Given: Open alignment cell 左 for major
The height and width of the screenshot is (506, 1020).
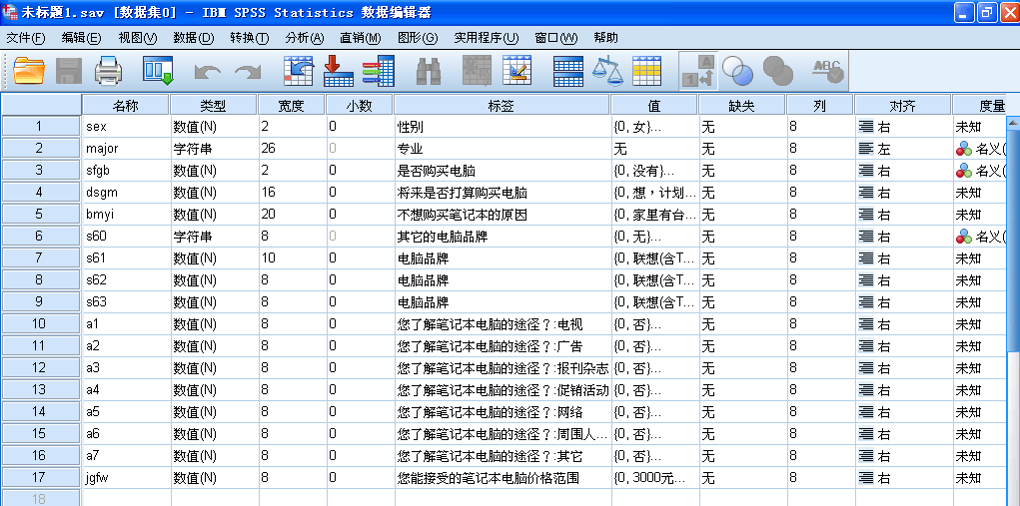Looking at the screenshot, I should 902,149.
